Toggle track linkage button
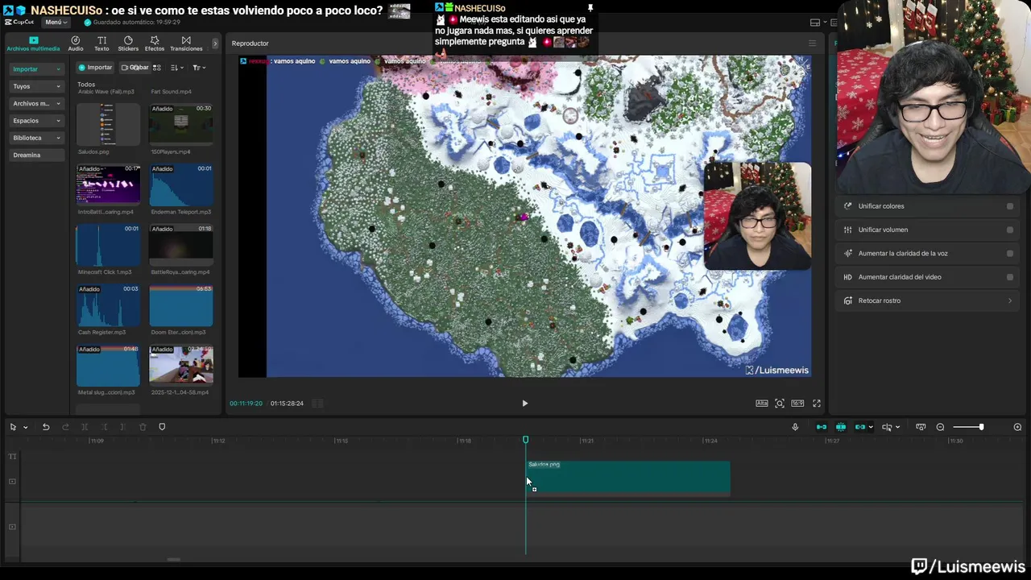The image size is (1031, 580). tap(859, 427)
